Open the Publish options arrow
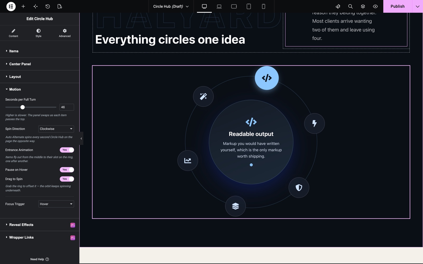Viewport: 423px width, 264px height. click(x=417, y=6)
